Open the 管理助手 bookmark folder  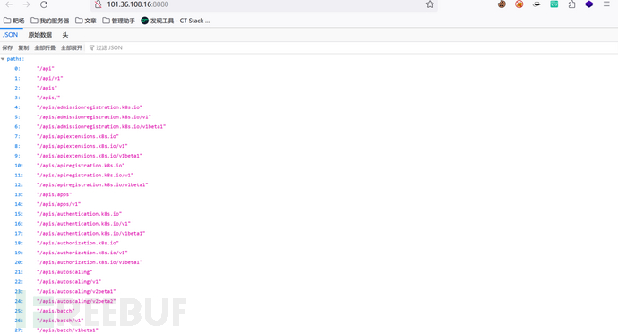118,21
